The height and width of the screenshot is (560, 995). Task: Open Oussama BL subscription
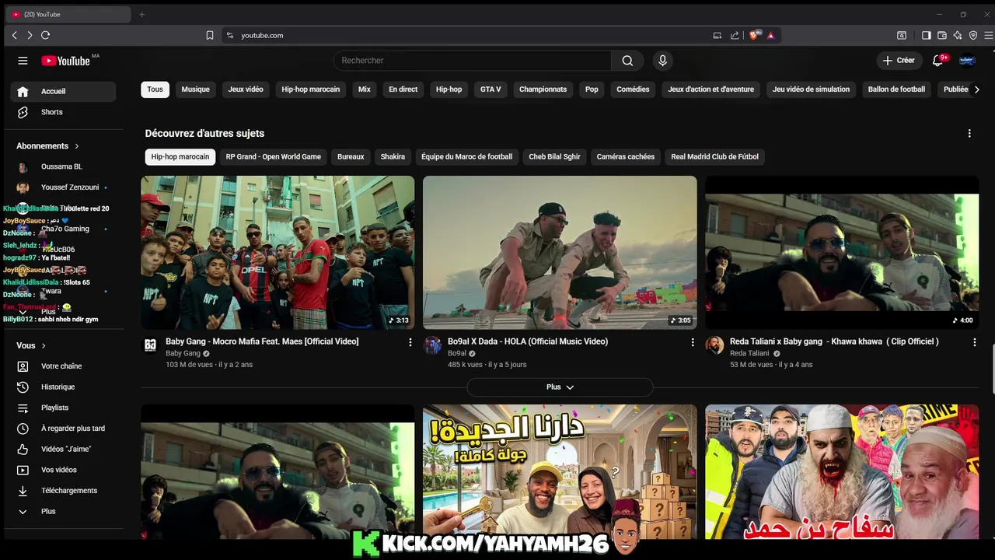pos(63,166)
